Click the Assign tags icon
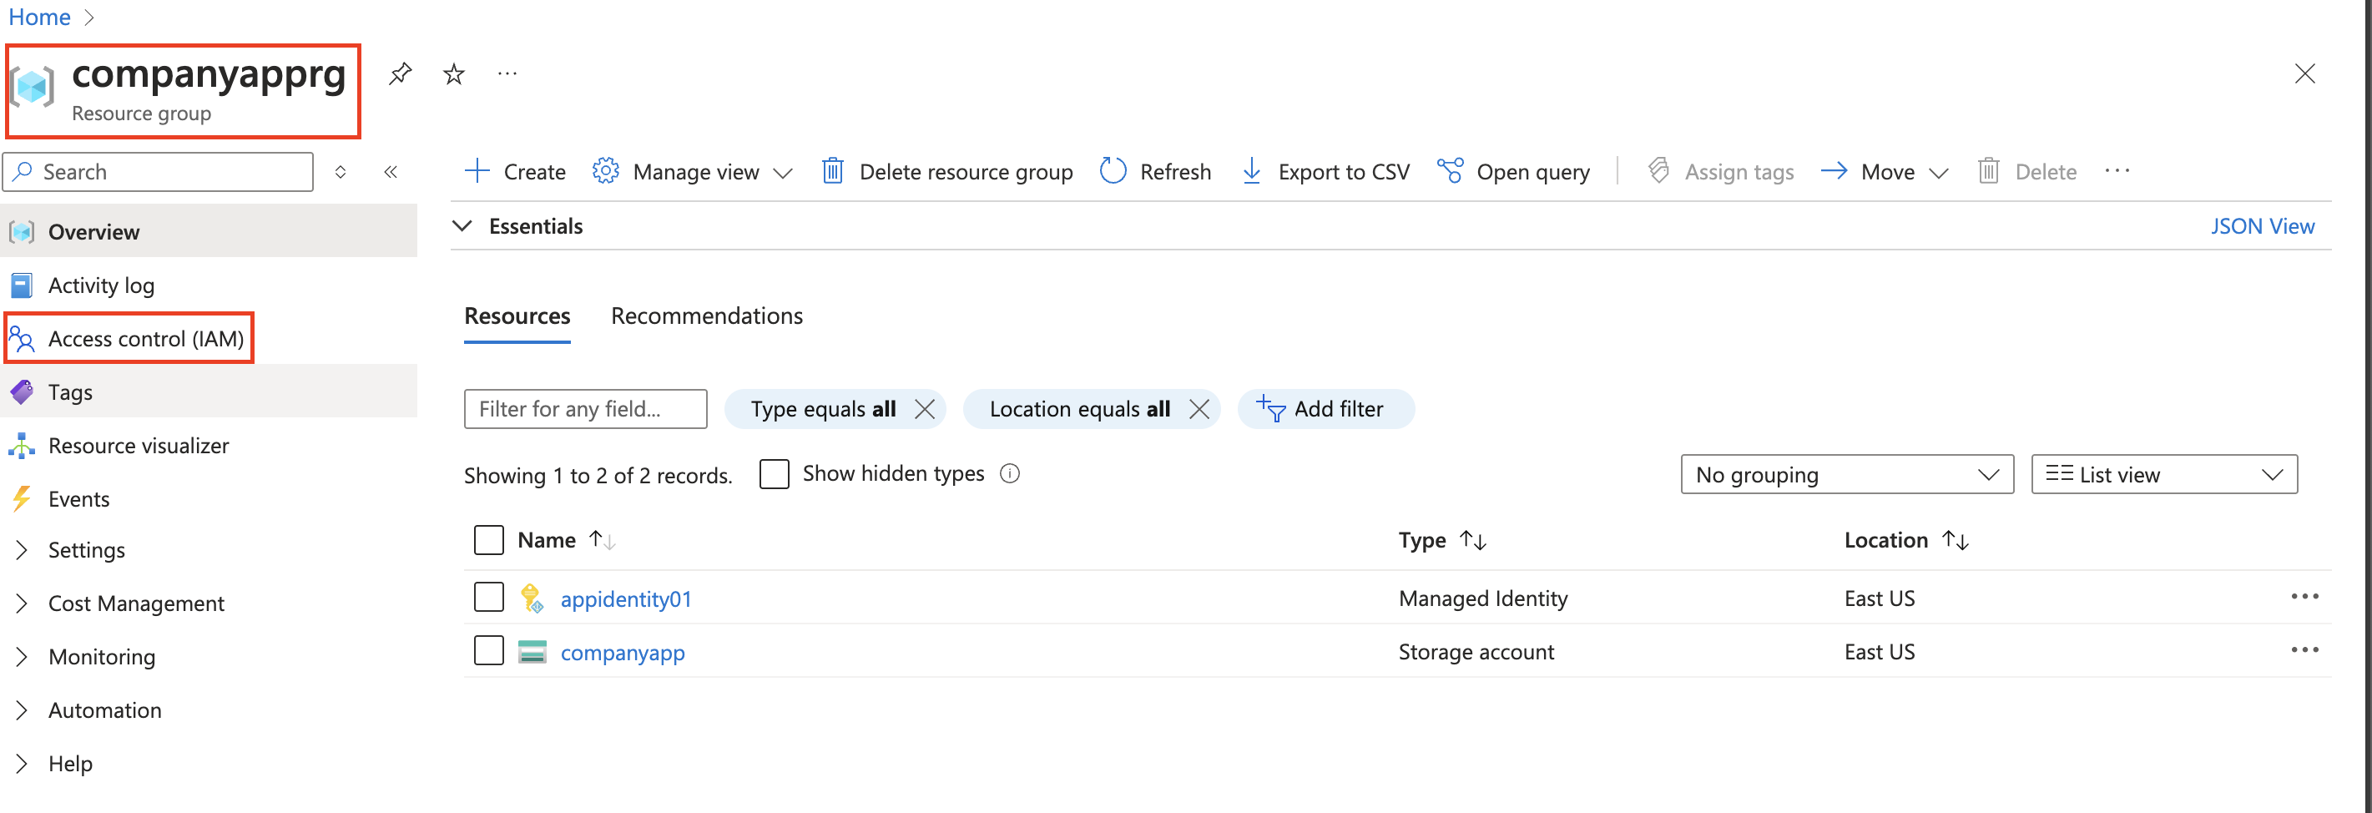 1658,171
